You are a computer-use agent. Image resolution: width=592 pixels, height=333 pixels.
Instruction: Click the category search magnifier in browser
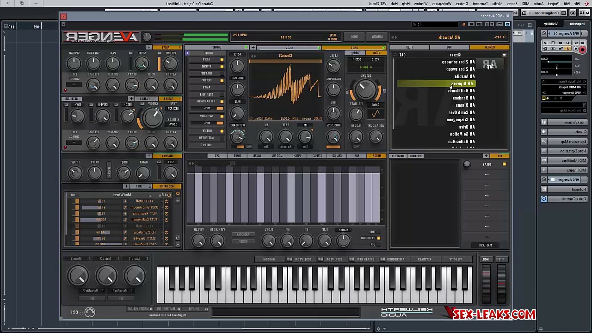click(395, 55)
